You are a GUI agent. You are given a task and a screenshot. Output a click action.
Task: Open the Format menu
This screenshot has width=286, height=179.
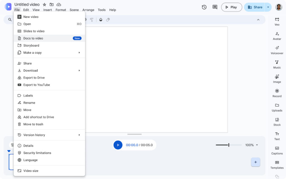[61, 10]
